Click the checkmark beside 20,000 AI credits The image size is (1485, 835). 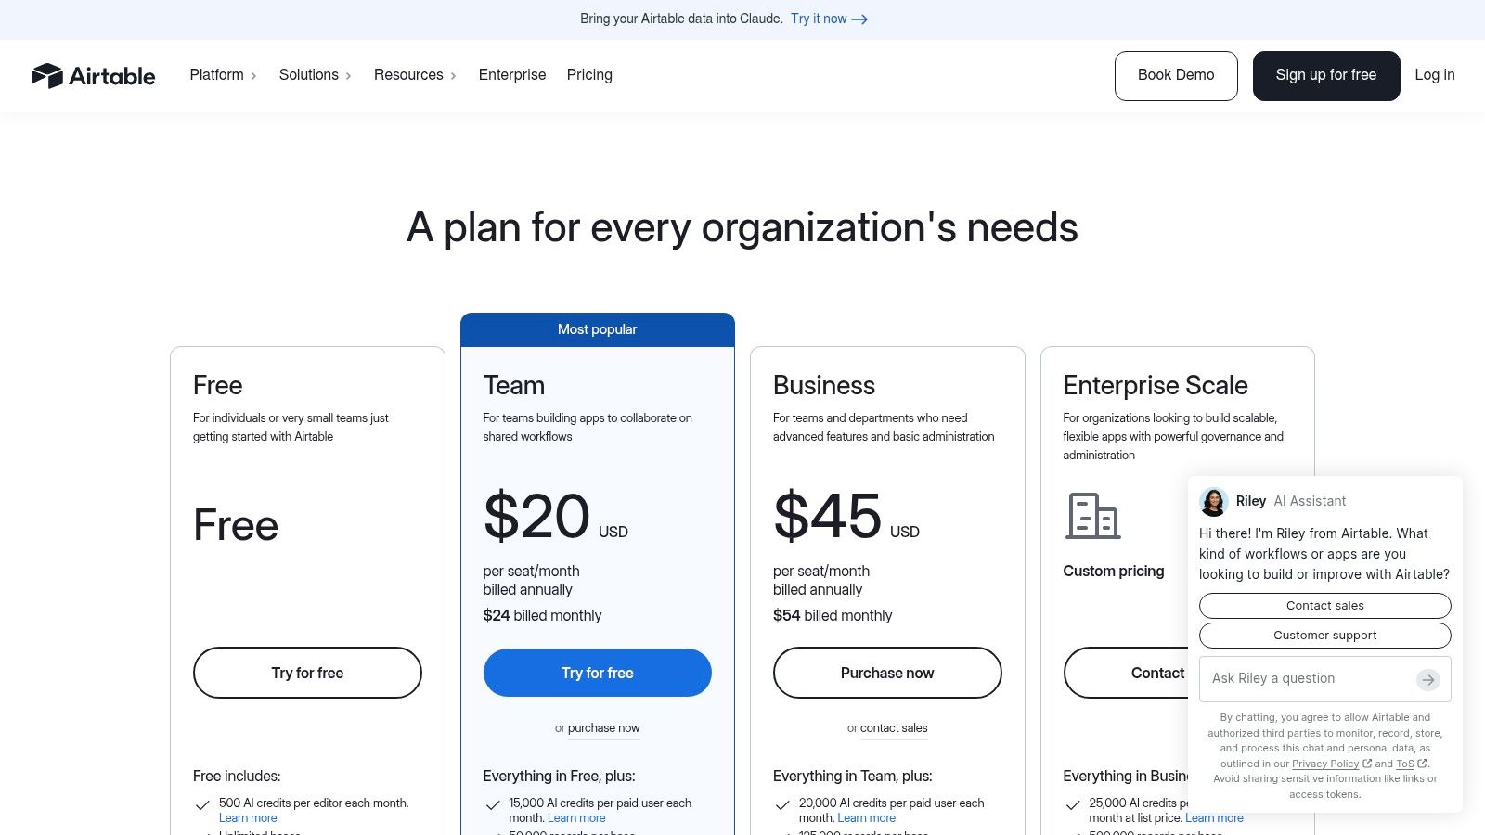click(782, 805)
